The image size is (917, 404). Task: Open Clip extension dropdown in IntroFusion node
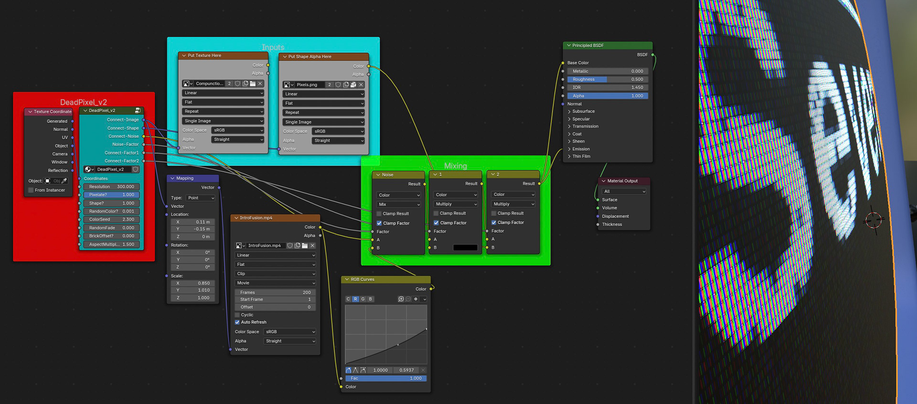coord(276,274)
